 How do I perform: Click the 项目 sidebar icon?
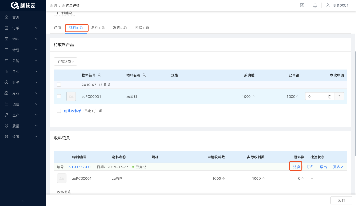click(6, 104)
